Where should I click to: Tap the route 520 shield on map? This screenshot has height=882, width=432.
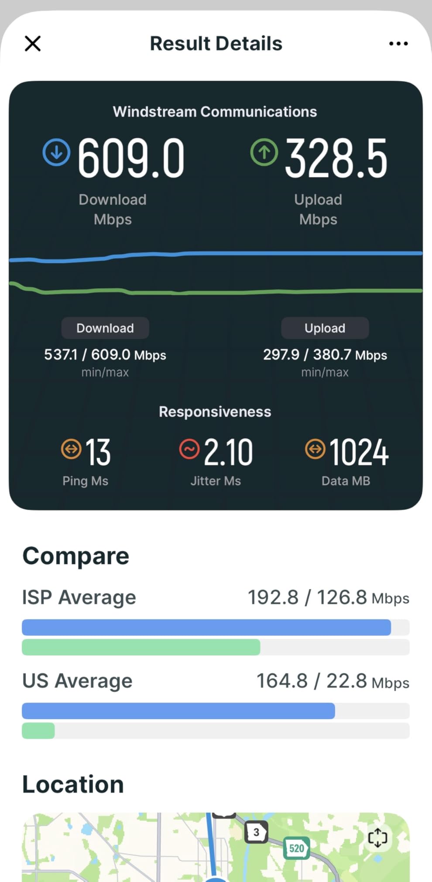point(297,848)
